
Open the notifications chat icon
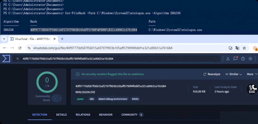click(236, 59)
